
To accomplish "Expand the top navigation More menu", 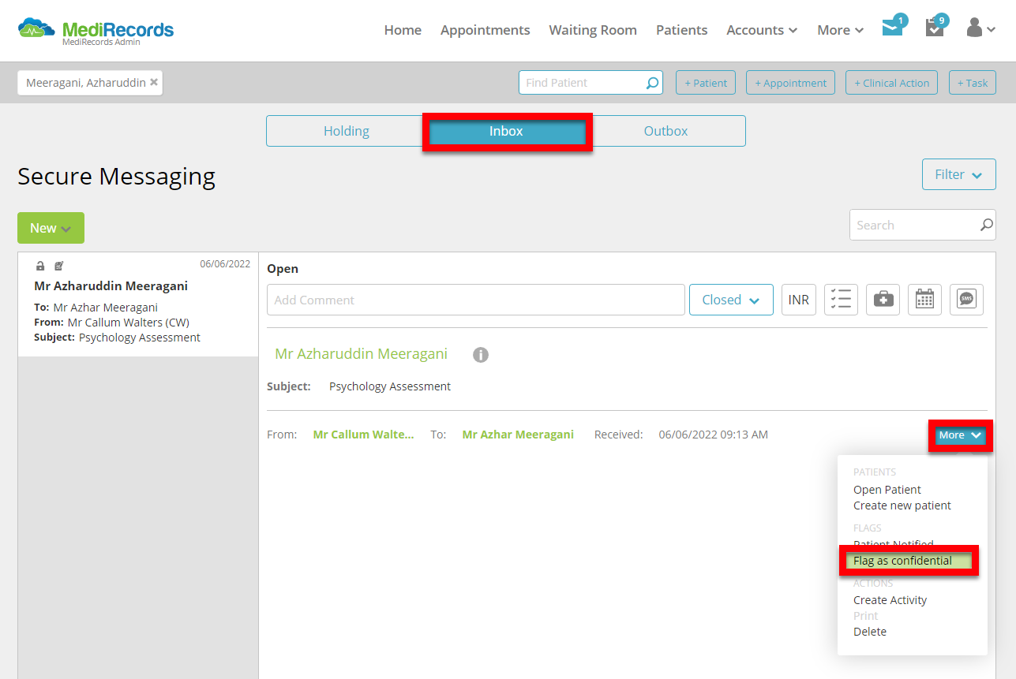I will point(840,30).
